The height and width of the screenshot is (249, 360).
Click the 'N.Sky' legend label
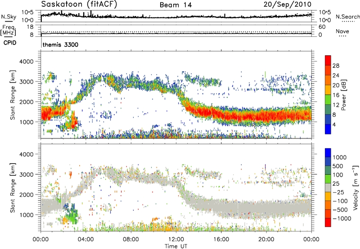tap(9, 17)
